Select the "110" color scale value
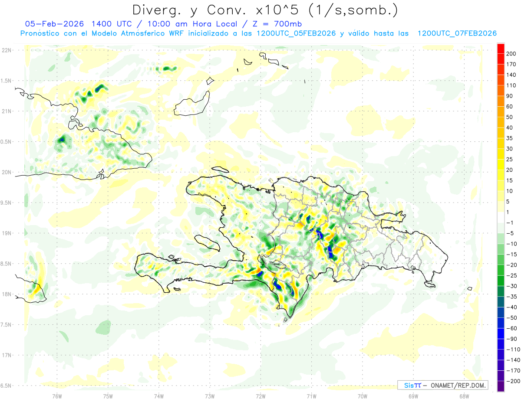 511,85
